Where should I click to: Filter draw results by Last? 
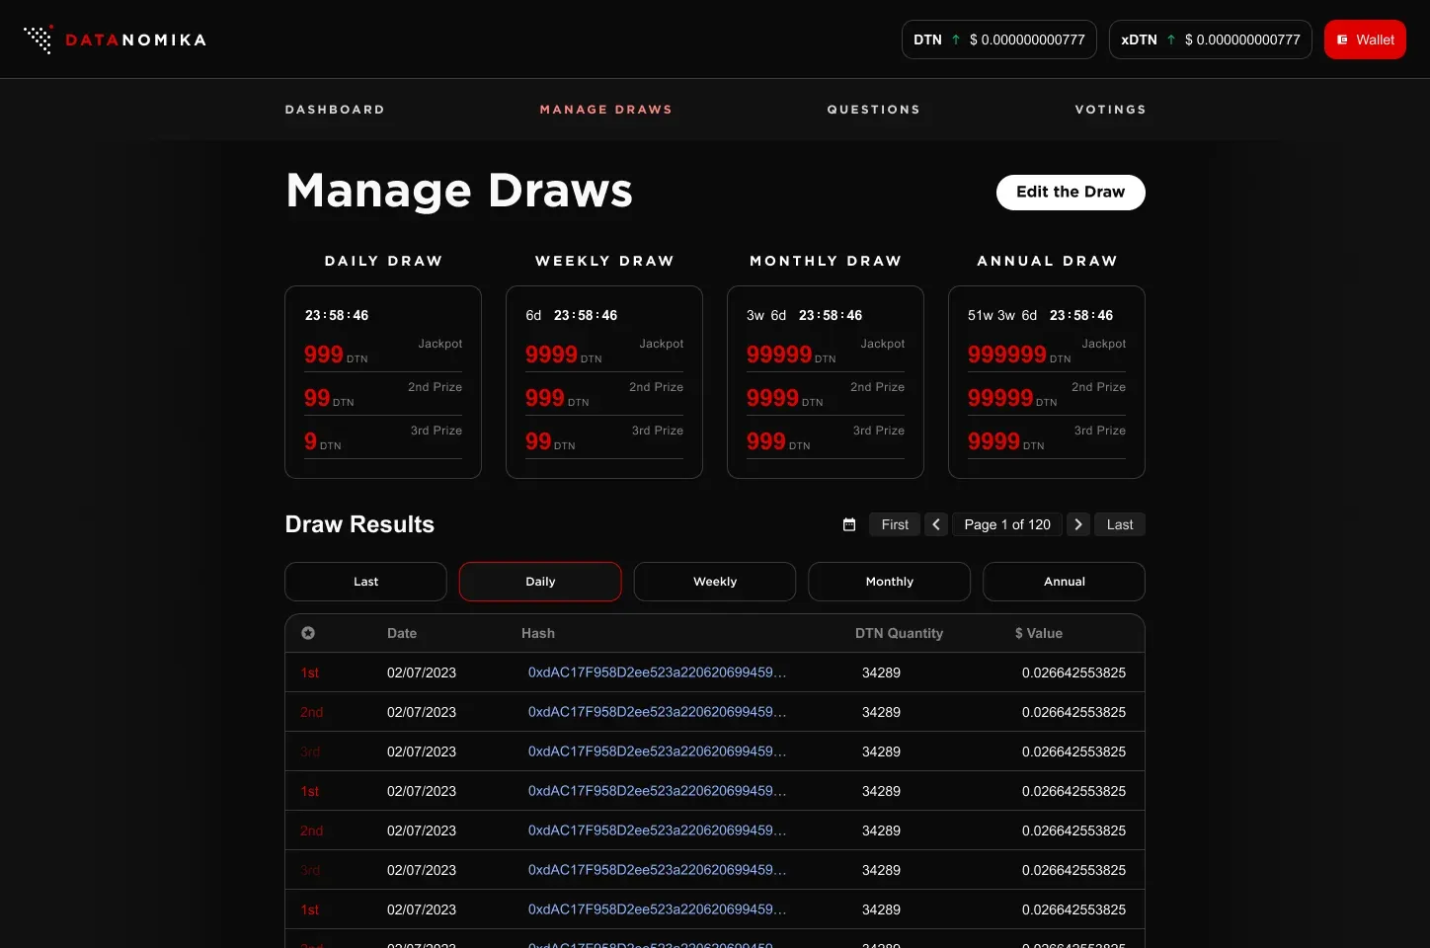click(365, 582)
